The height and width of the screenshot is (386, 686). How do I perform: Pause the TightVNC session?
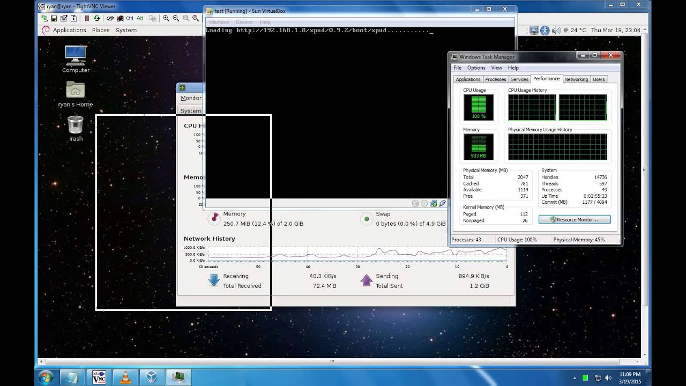(87, 18)
